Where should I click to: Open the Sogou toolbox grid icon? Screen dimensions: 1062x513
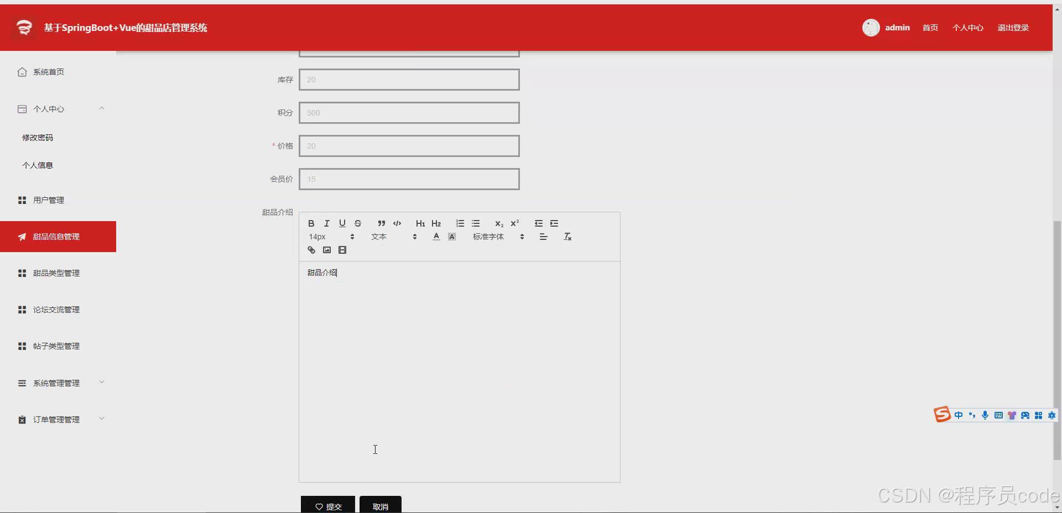1038,415
